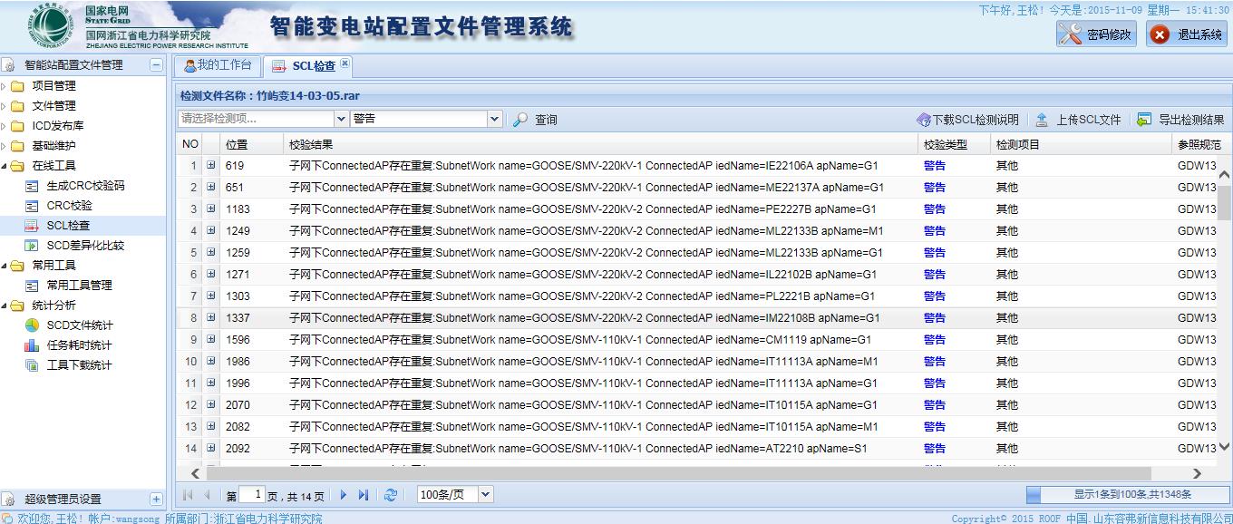Click the 上传SCL文件 upload icon
1233x524 pixels.
(1042, 120)
